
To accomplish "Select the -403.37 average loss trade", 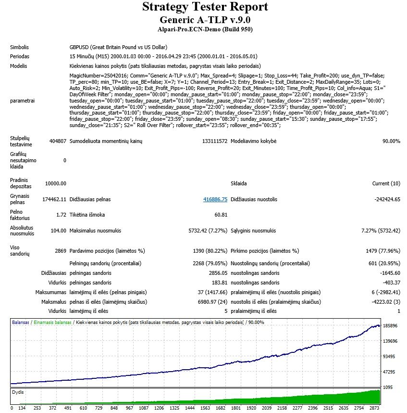I will pyautogui.click(x=392, y=283).
